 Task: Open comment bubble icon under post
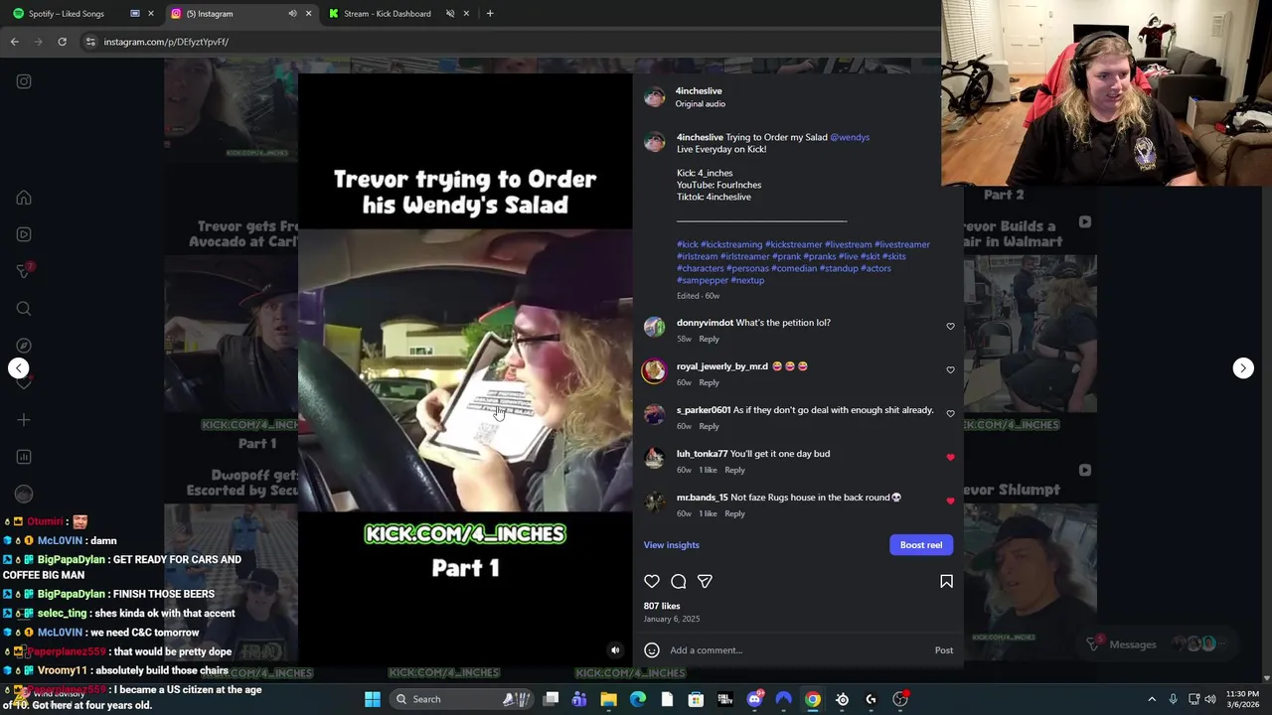[x=679, y=581]
